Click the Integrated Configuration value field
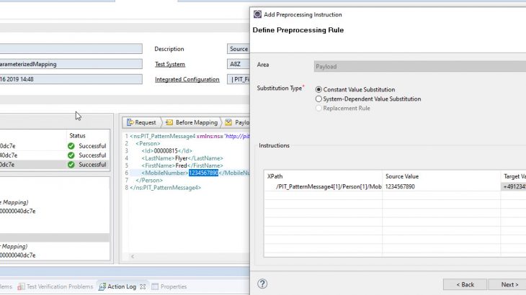This screenshot has width=526, height=295. pyautogui.click(x=239, y=79)
